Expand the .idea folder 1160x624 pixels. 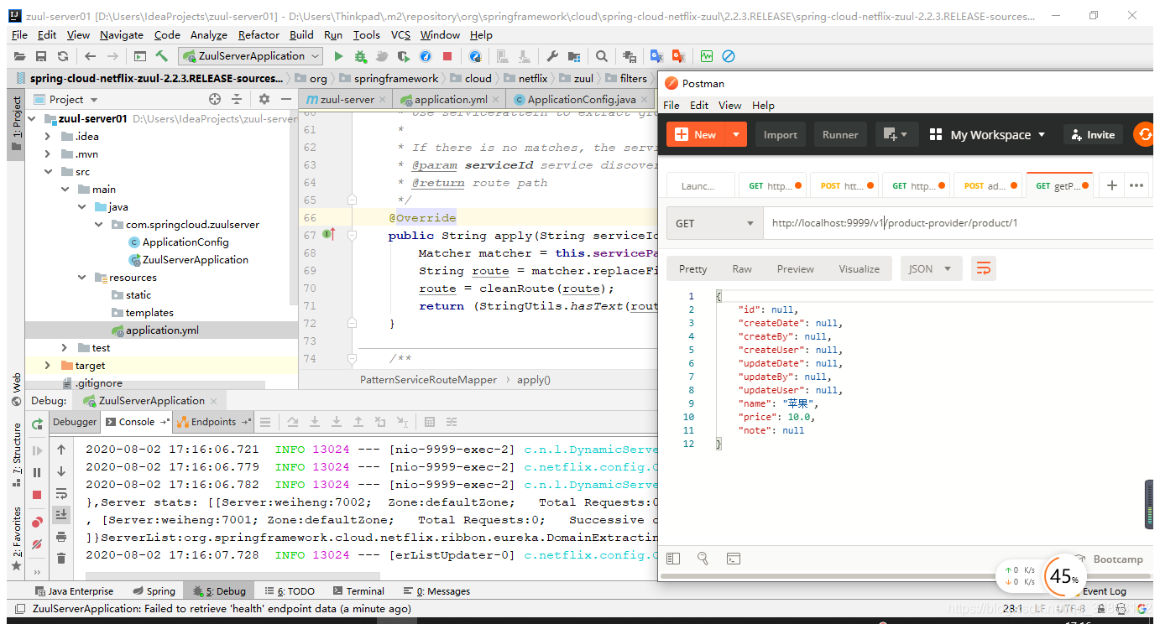(x=49, y=136)
